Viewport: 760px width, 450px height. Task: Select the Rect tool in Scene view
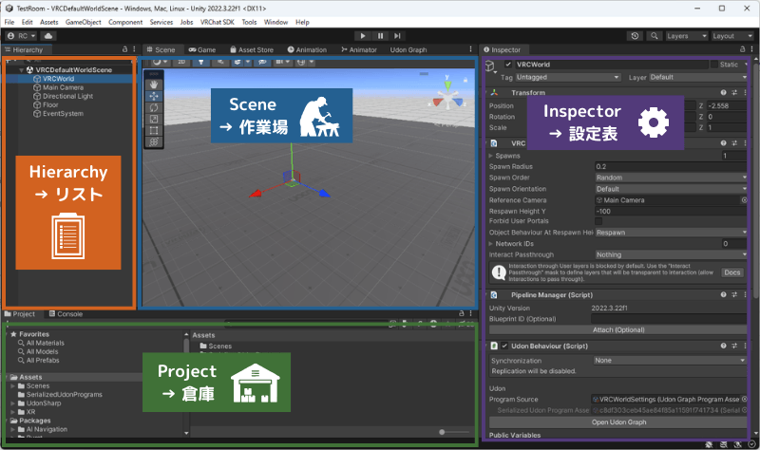click(154, 130)
